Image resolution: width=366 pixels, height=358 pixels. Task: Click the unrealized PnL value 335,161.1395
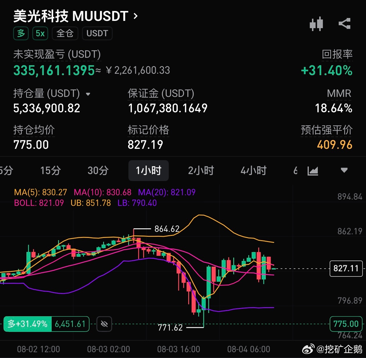[x=54, y=70]
